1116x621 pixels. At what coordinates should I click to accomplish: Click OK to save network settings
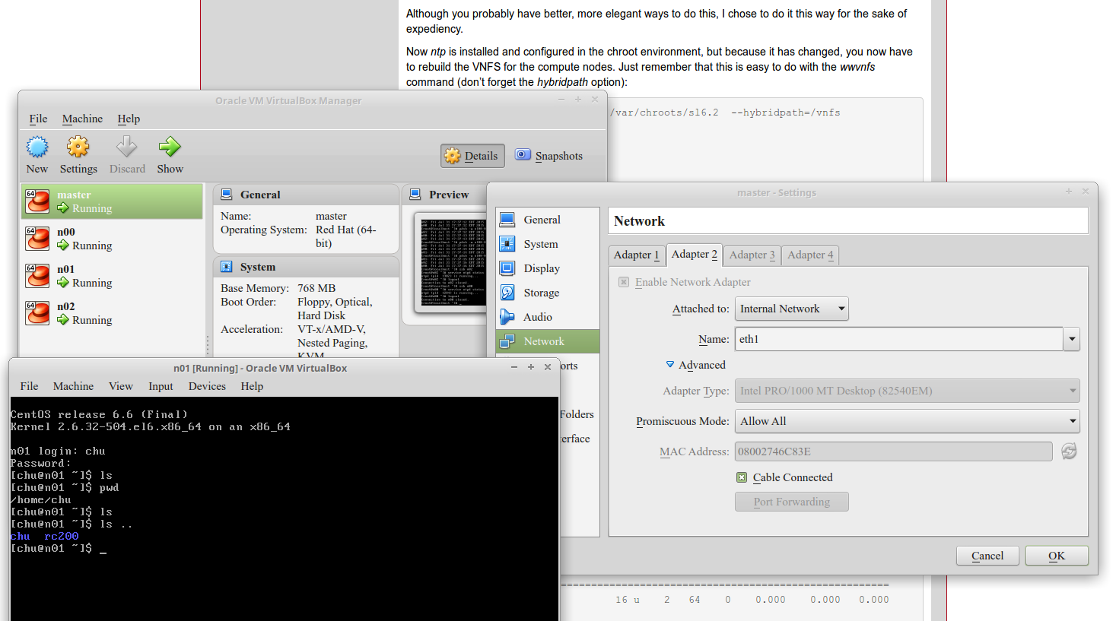point(1056,556)
